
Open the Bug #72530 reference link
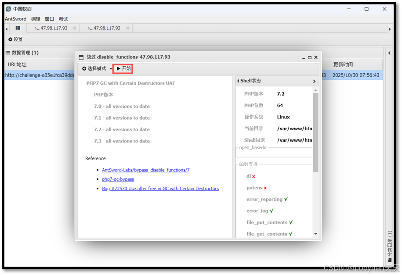click(160, 189)
